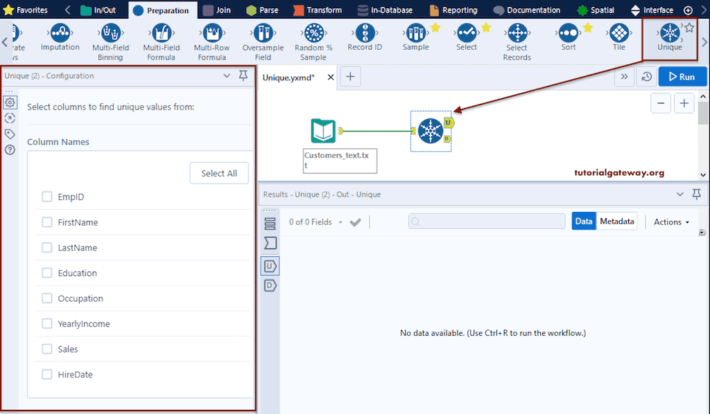Select the Select tool icon
Image resolution: width=710 pixels, height=414 pixels.
pyautogui.click(x=467, y=33)
